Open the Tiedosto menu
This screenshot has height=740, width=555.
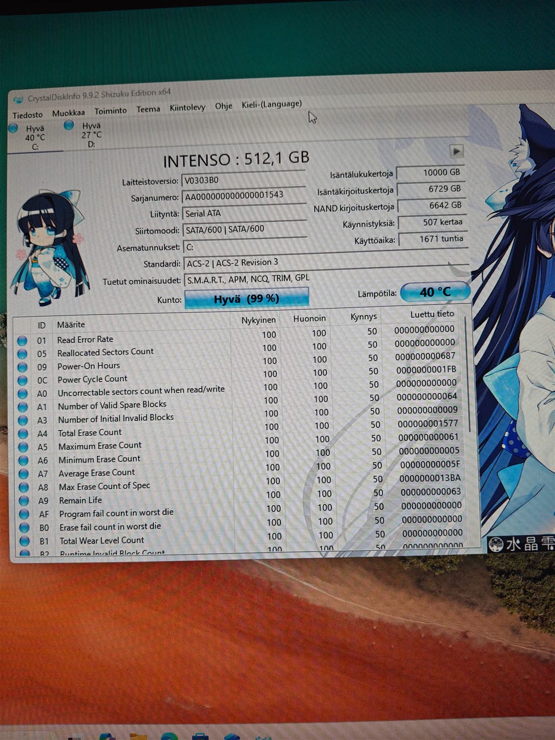coord(28,114)
